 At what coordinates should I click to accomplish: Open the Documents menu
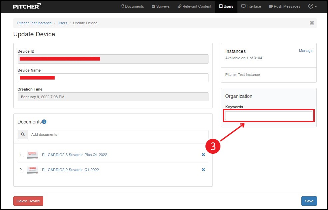coord(132,6)
